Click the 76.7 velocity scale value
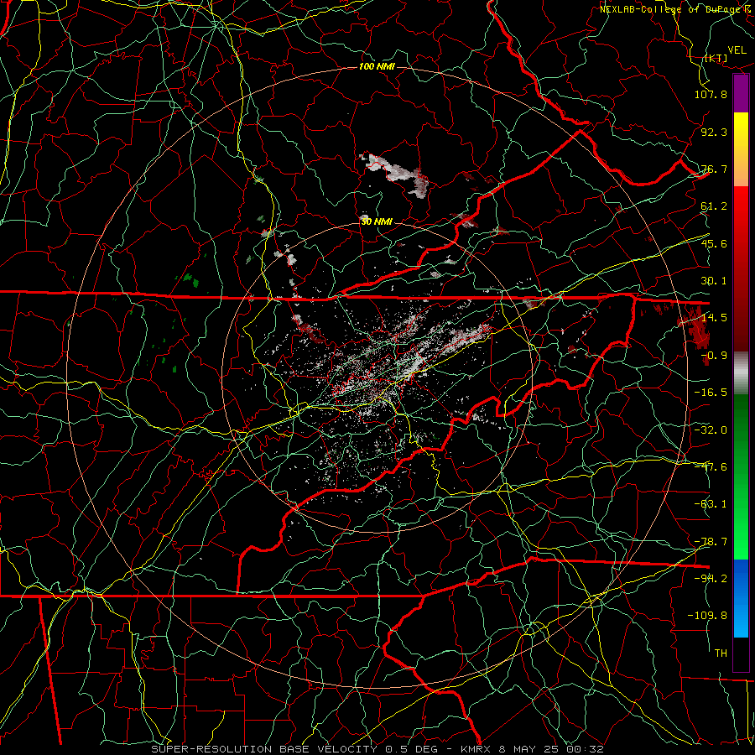Image resolution: width=755 pixels, height=755 pixels. coord(714,169)
